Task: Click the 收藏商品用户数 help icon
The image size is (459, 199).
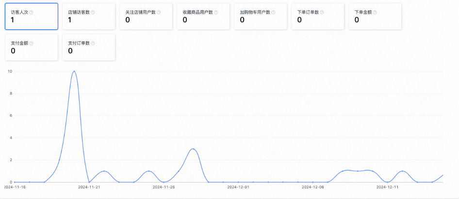Action: click(216, 12)
